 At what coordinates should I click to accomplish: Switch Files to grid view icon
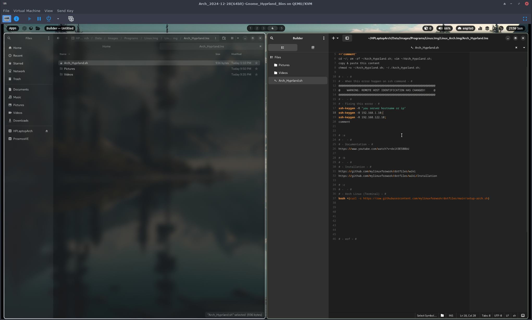[x=232, y=38]
